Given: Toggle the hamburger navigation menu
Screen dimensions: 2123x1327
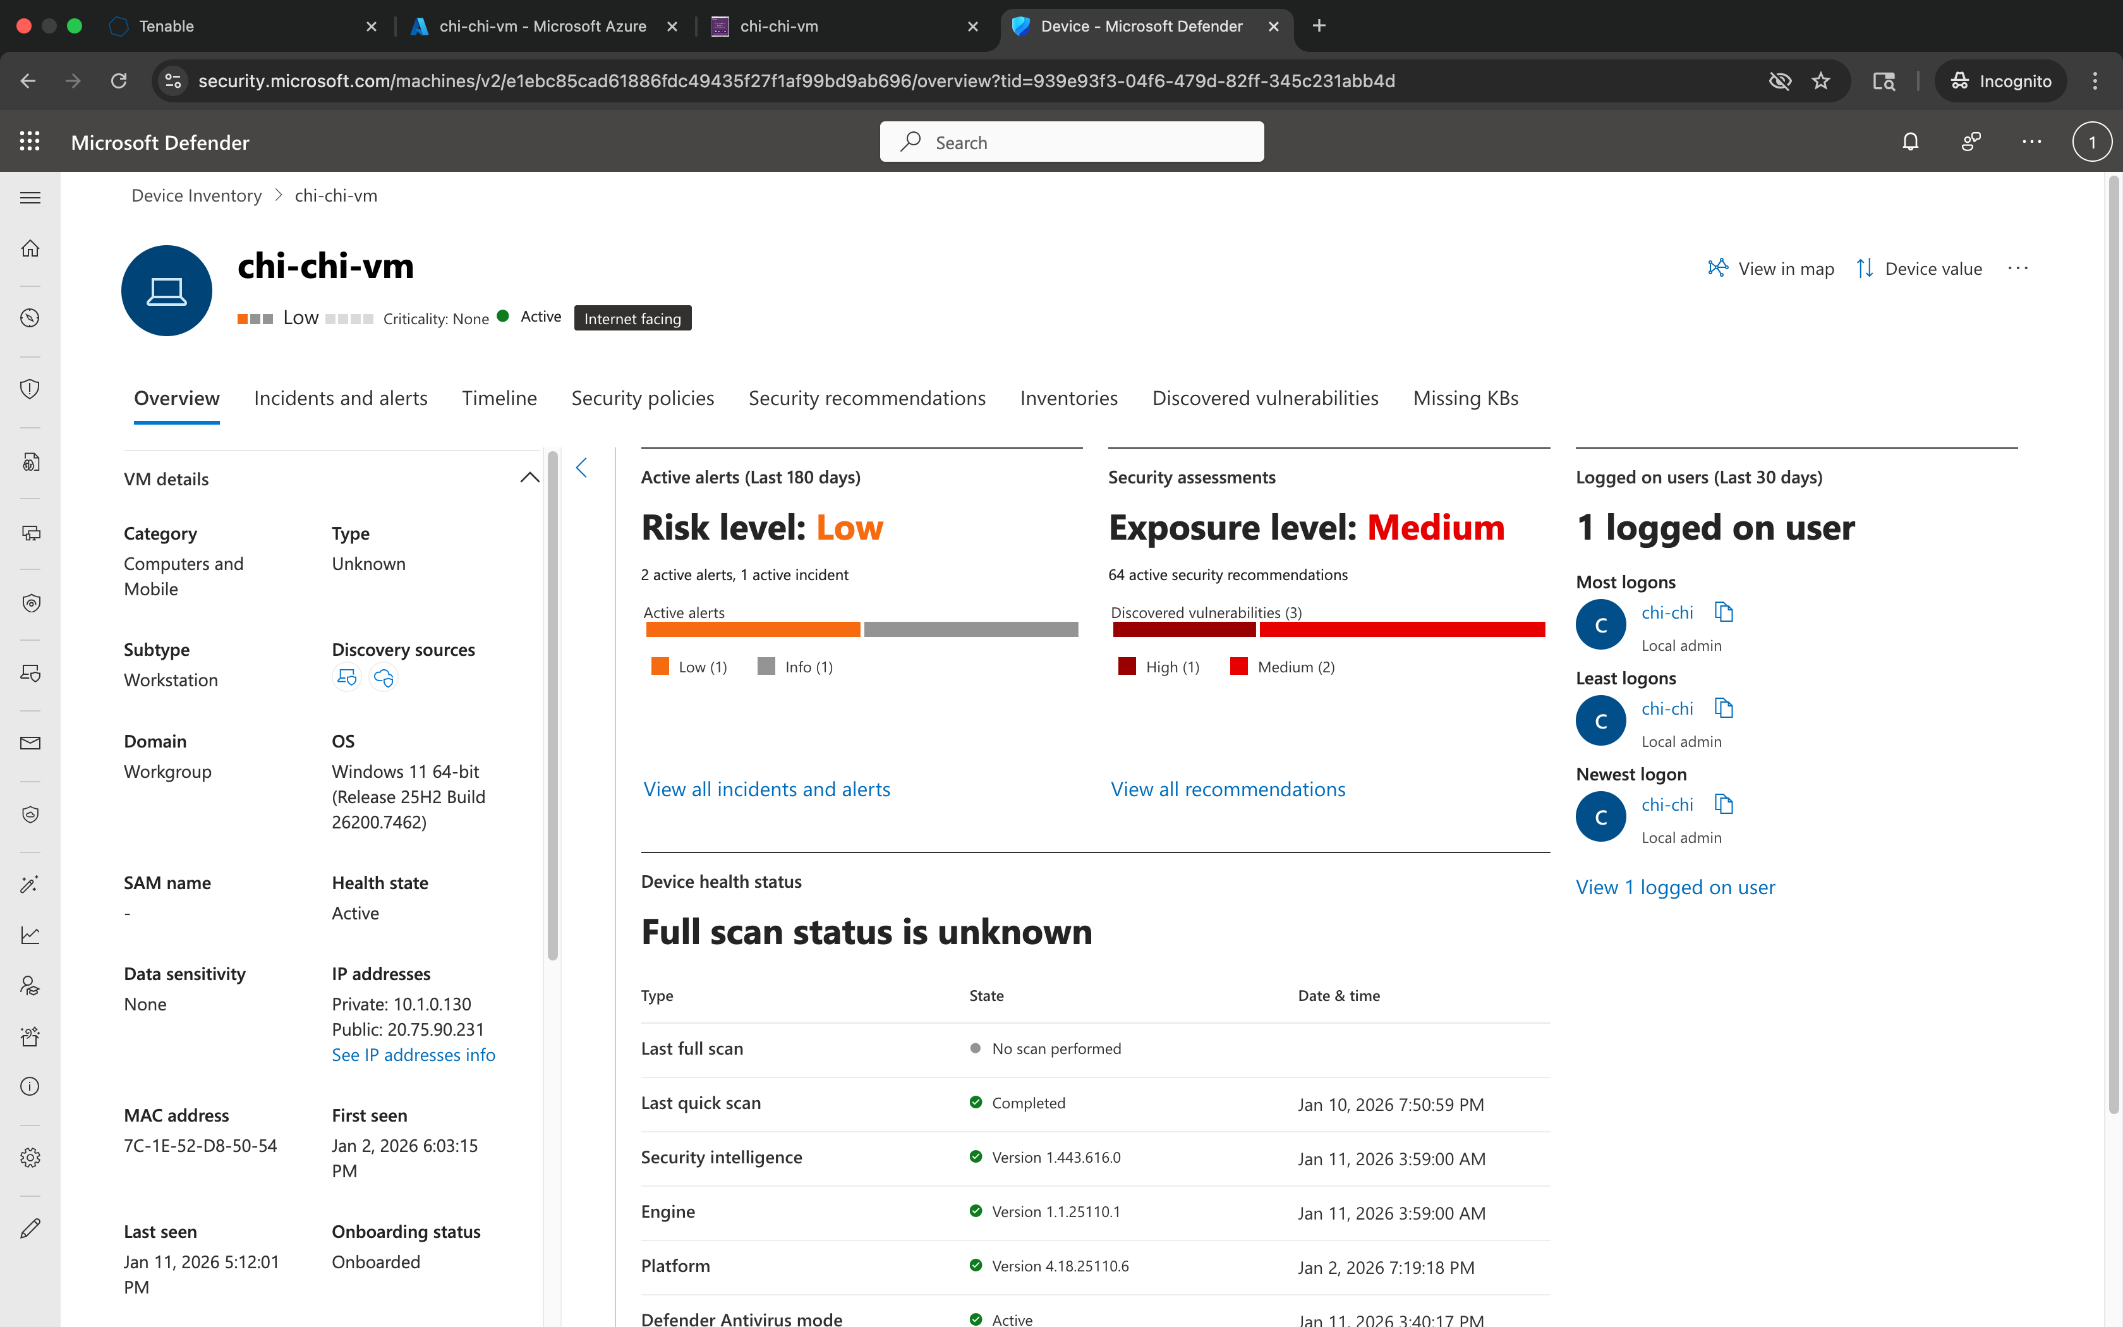Looking at the screenshot, I should click(30, 197).
